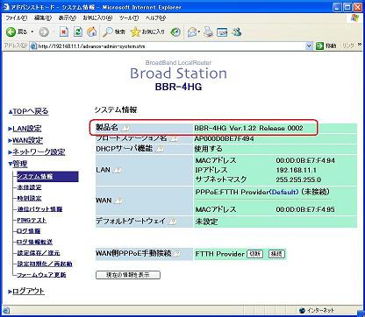Open the 表示(V) menu
365x317 pixels.
[68, 18]
